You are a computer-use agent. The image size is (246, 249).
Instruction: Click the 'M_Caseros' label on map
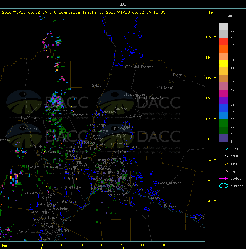click(x=129, y=163)
